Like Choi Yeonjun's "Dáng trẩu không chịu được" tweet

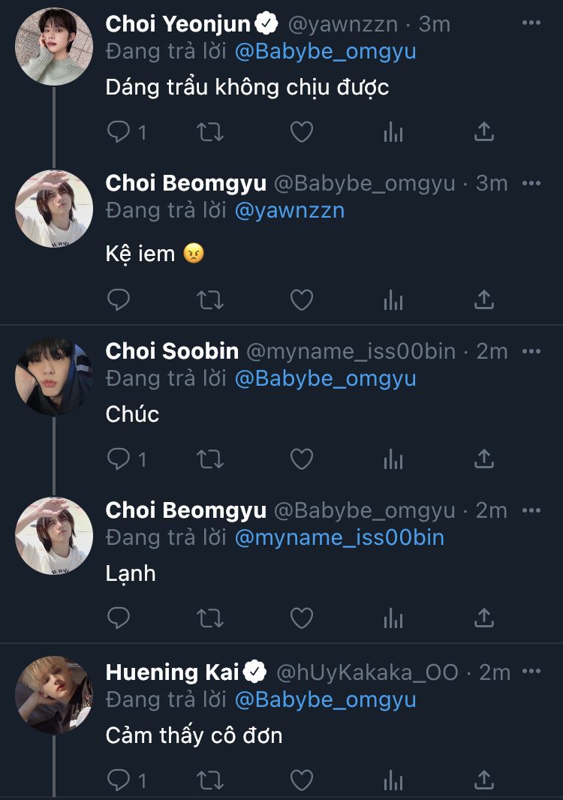pyautogui.click(x=301, y=133)
